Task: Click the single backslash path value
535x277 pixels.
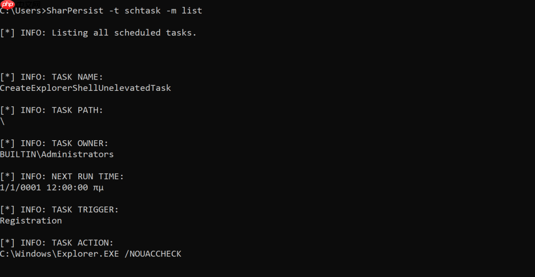Action: pos(2,121)
